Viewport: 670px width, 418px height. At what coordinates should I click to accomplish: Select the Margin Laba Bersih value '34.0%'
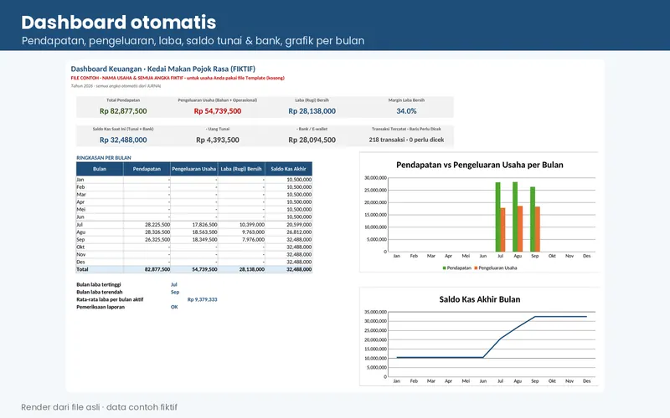pos(406,111)
